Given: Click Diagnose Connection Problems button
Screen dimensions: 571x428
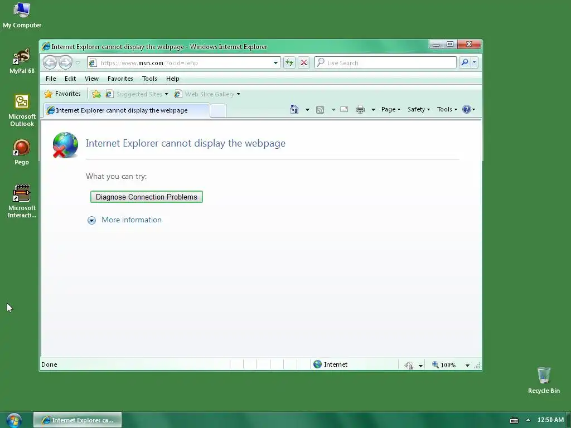Looking at the screenshot, I should click(x=147, y=197).
